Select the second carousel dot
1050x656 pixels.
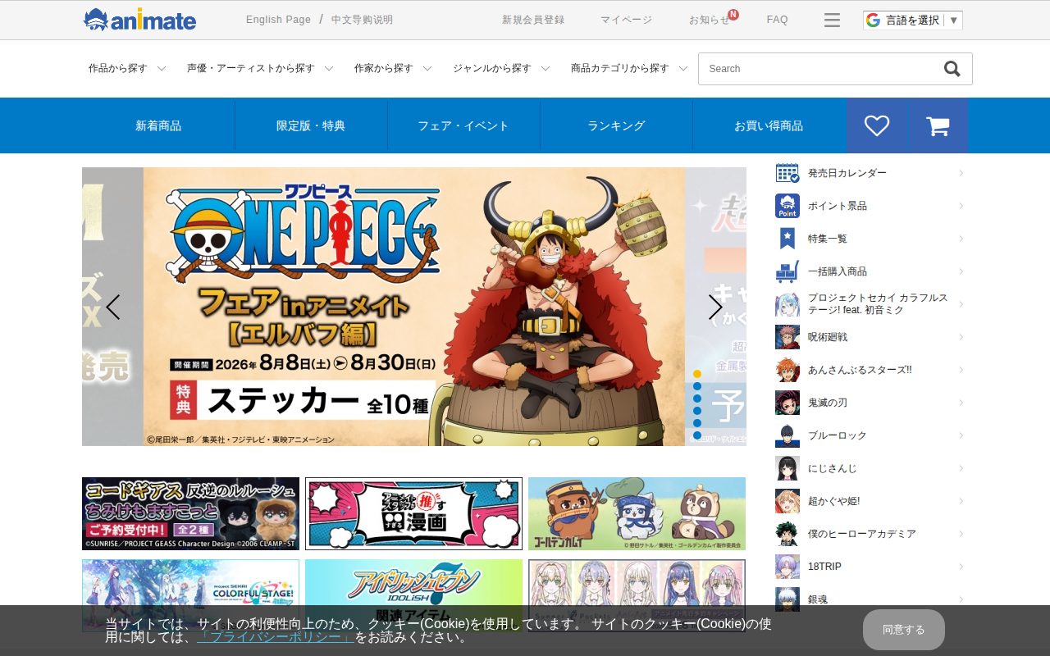click(x=697, y=386)
